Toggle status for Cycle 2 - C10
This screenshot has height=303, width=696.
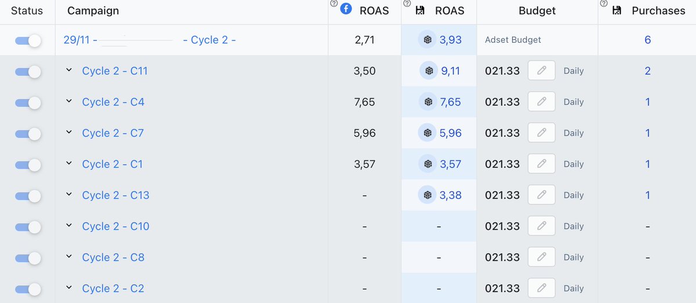pyautogui.click(x=28, y=227)
